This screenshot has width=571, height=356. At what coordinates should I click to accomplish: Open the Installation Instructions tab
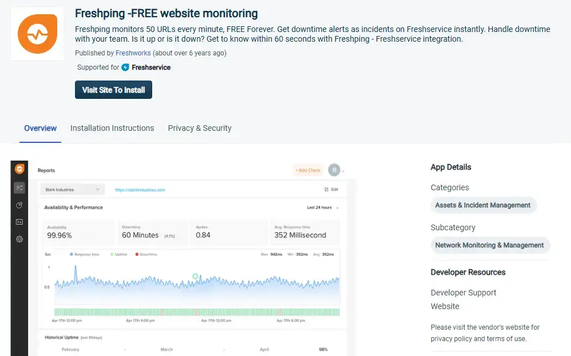coord(112,128)
